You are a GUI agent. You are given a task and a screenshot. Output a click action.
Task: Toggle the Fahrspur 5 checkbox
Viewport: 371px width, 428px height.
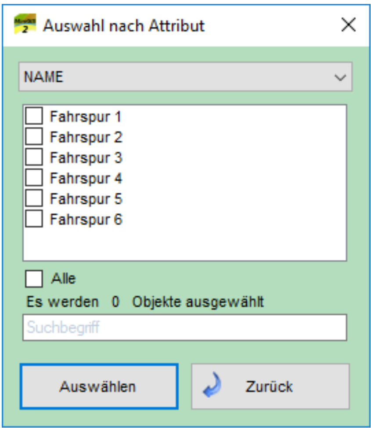[x=34, y=198]
